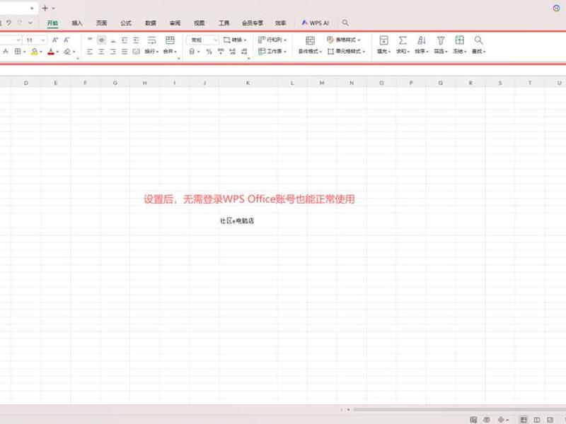
Task: Open a new tab with plus icon
Action: click(x=45, y=8)
